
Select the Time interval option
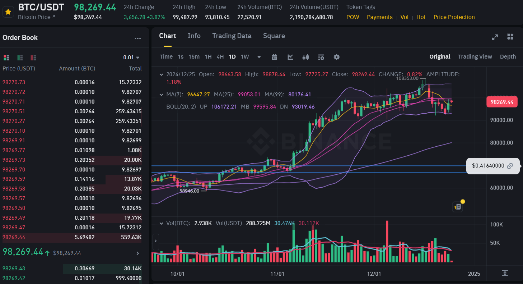tap(166, 57)
